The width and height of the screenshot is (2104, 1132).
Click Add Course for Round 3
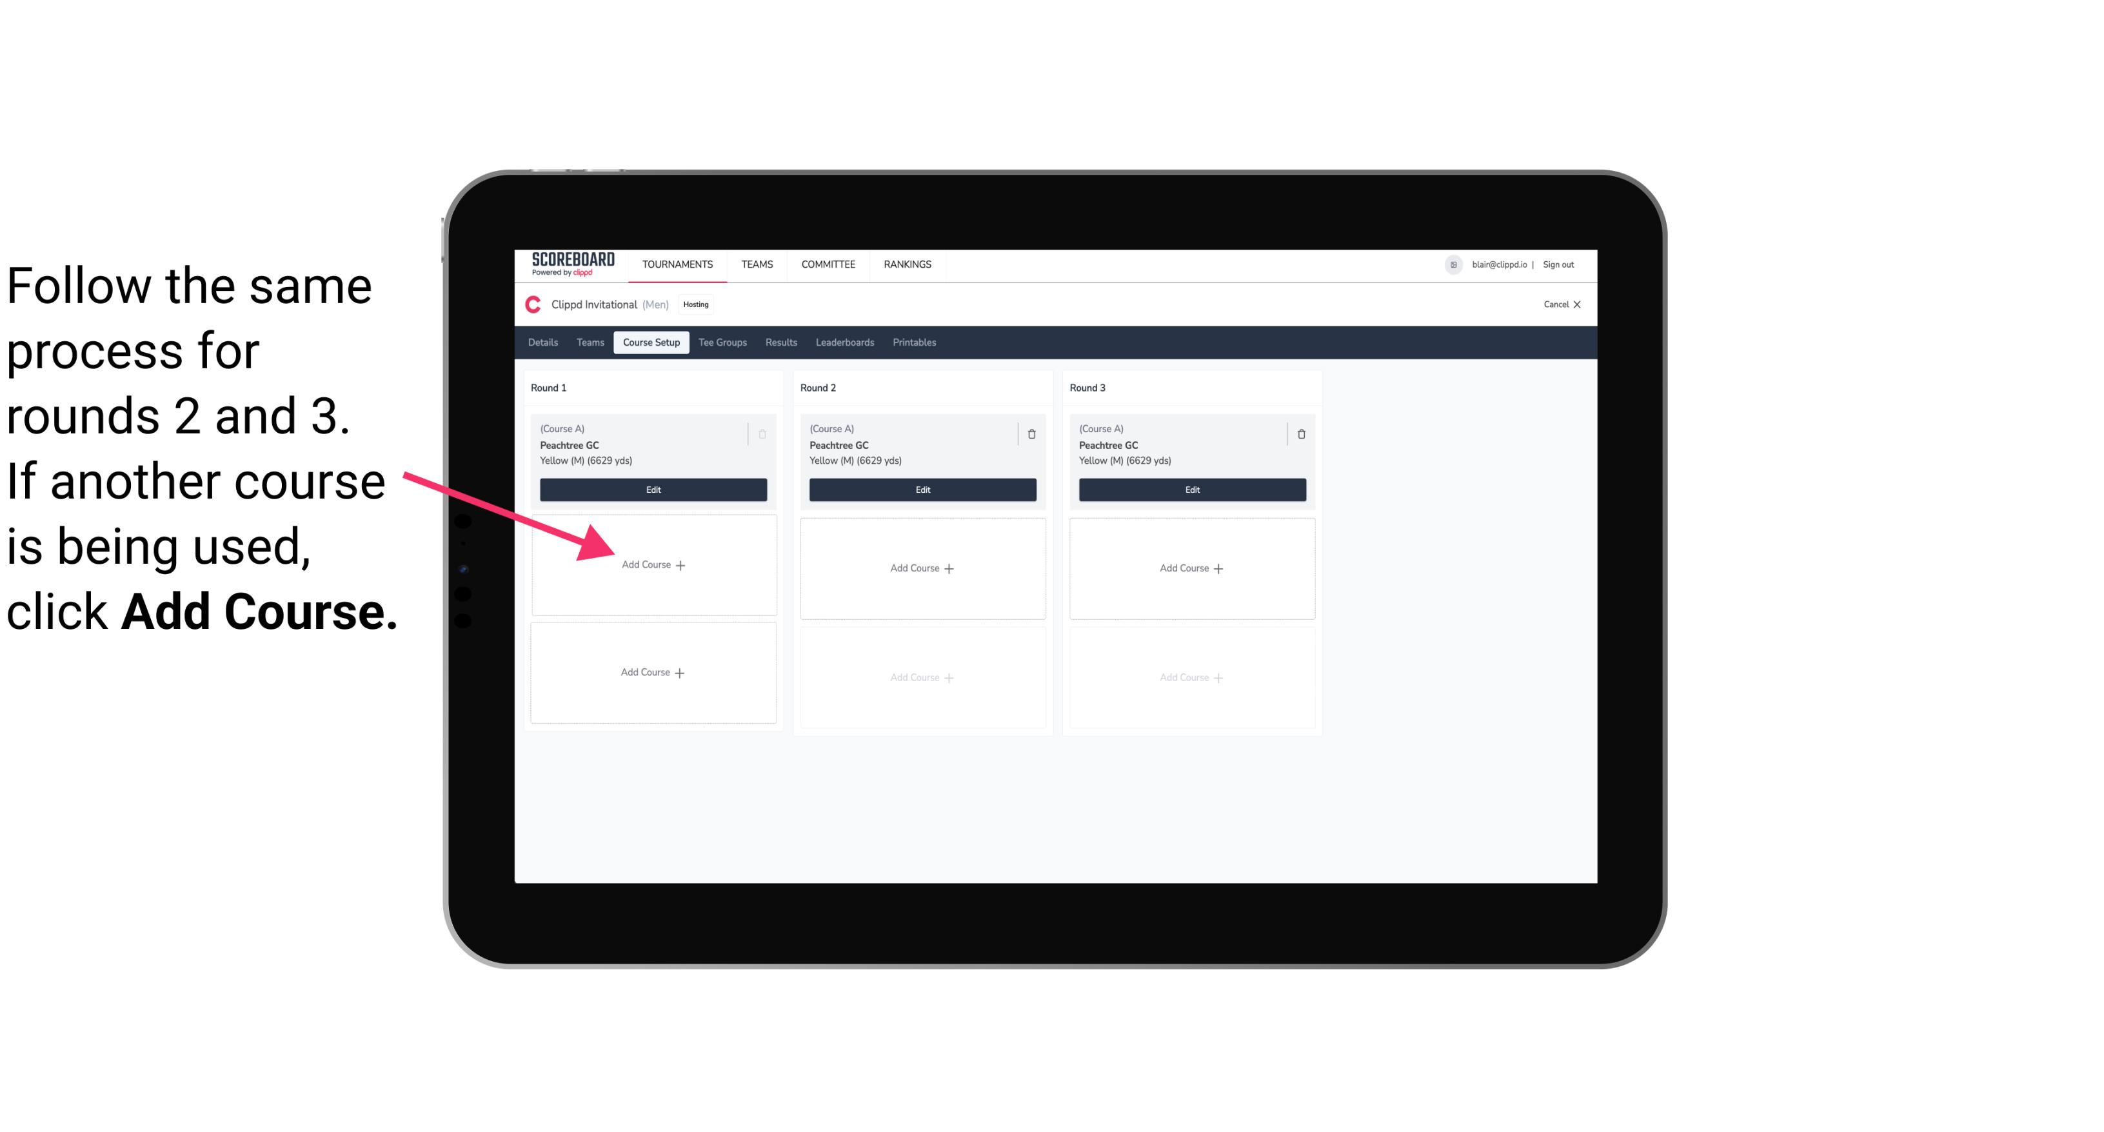[x=1190, y=568]
